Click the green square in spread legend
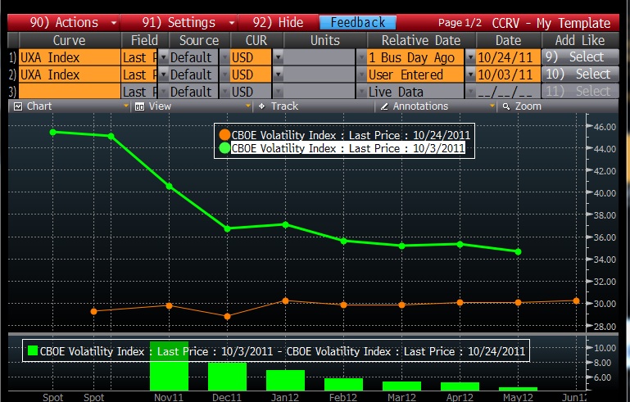Image resolution: width=630 pixels, height=402 pixels. click(x=33, y=351)
